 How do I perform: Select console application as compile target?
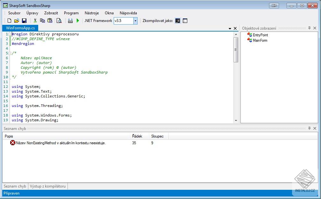tap(178, 21)
